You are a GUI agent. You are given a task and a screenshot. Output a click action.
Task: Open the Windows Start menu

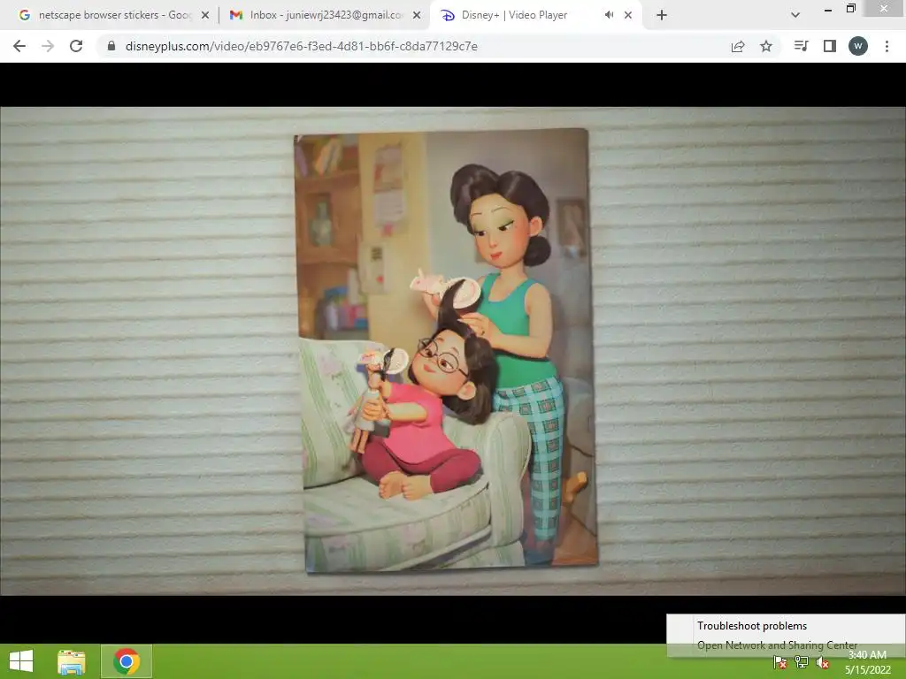click(x=21, y=661)
